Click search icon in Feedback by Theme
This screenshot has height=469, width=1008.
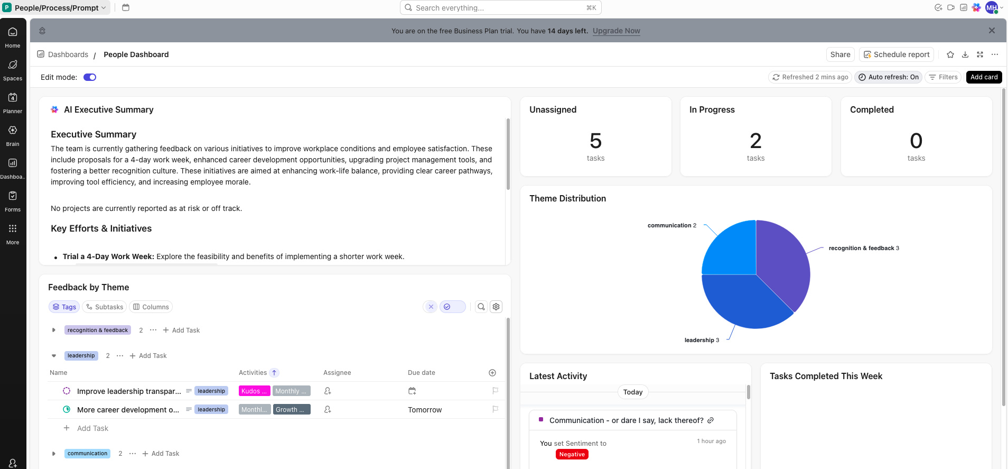pyautogui.click(x=481, y=307)
